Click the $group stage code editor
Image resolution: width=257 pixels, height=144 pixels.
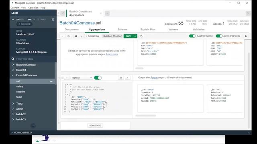pyautogui.click(x=97, y=98)
